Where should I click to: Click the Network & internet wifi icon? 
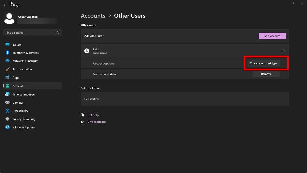(7, 61)
